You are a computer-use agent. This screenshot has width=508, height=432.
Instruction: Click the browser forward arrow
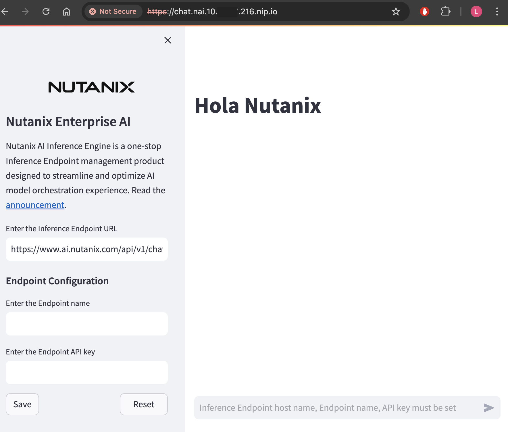[25, 11]
